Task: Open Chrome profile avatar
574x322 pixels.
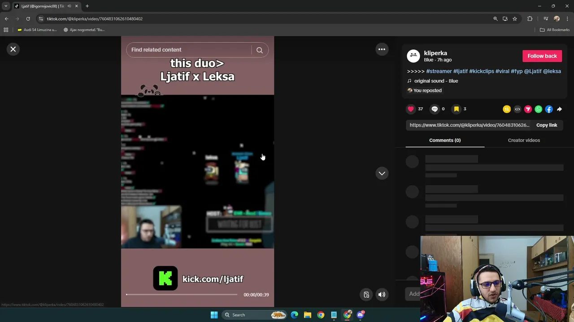Action: pos(557,19)
